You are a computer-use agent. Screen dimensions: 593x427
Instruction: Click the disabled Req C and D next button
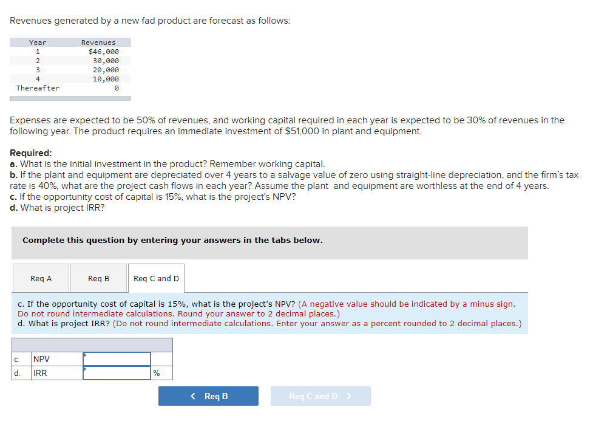(x=320, y=396)
